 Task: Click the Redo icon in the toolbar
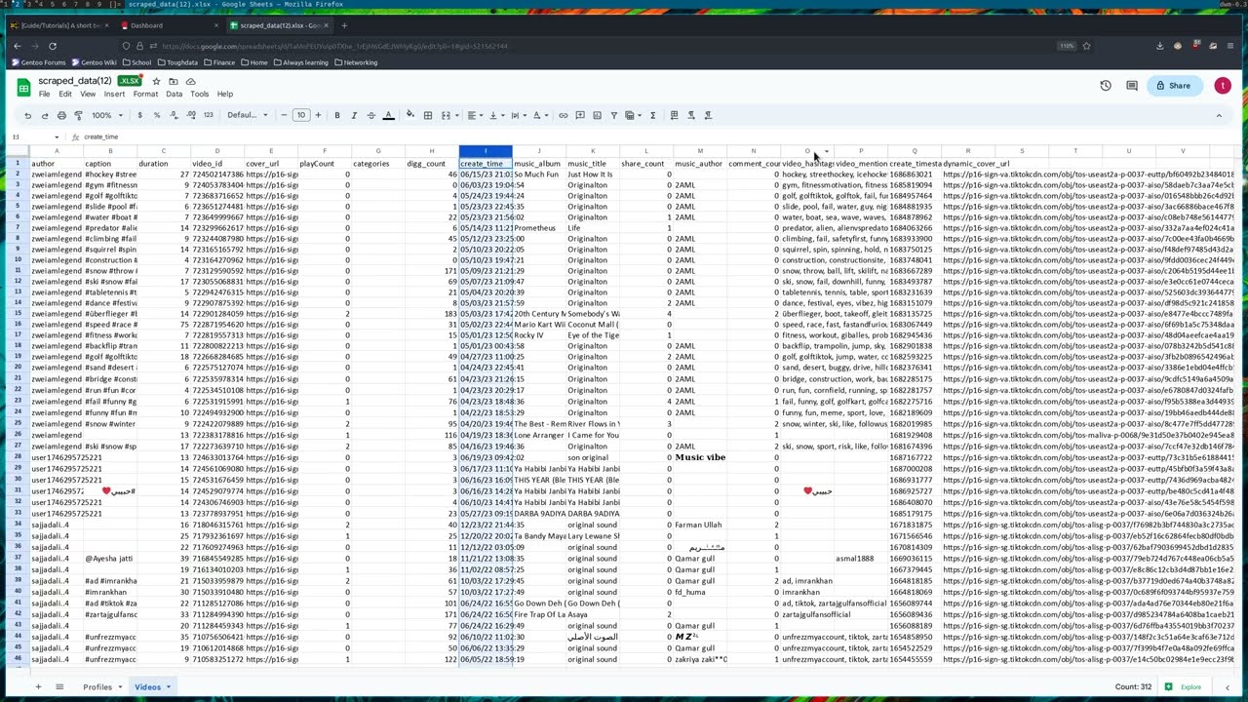coord(45,115)
